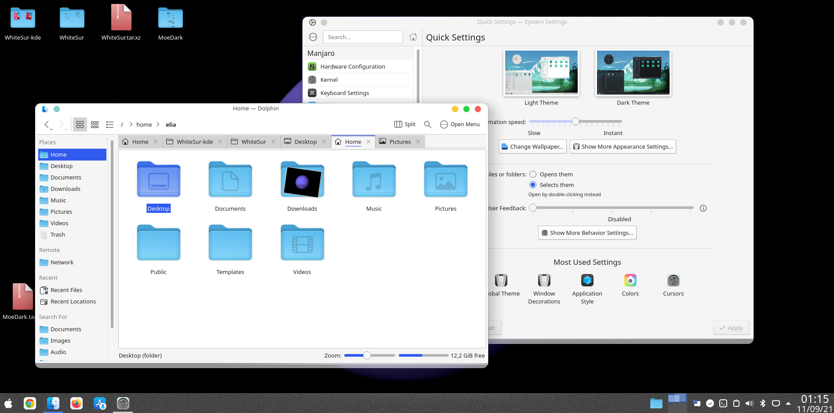
Task: Open clipboard tray icon
Action: (x=736, y=403)
